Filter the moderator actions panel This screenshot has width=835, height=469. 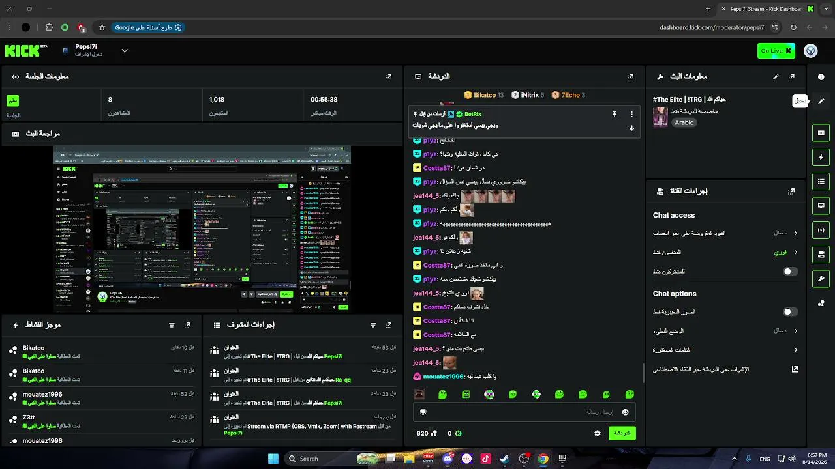[373, 325]
